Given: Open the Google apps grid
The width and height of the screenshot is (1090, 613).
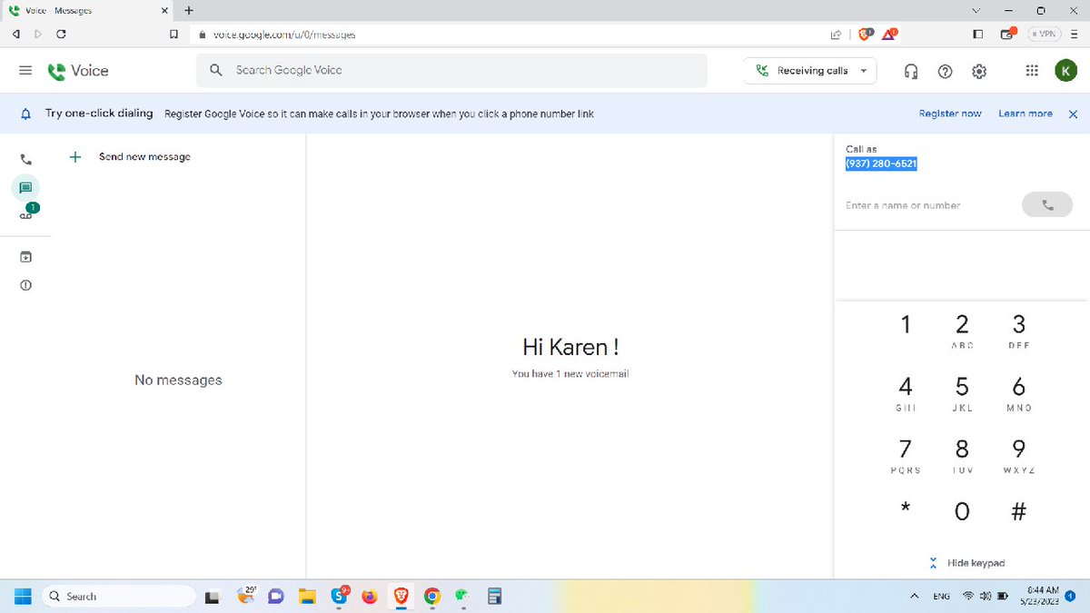Looking at the screenshot, I should (x=1032, y=71).
